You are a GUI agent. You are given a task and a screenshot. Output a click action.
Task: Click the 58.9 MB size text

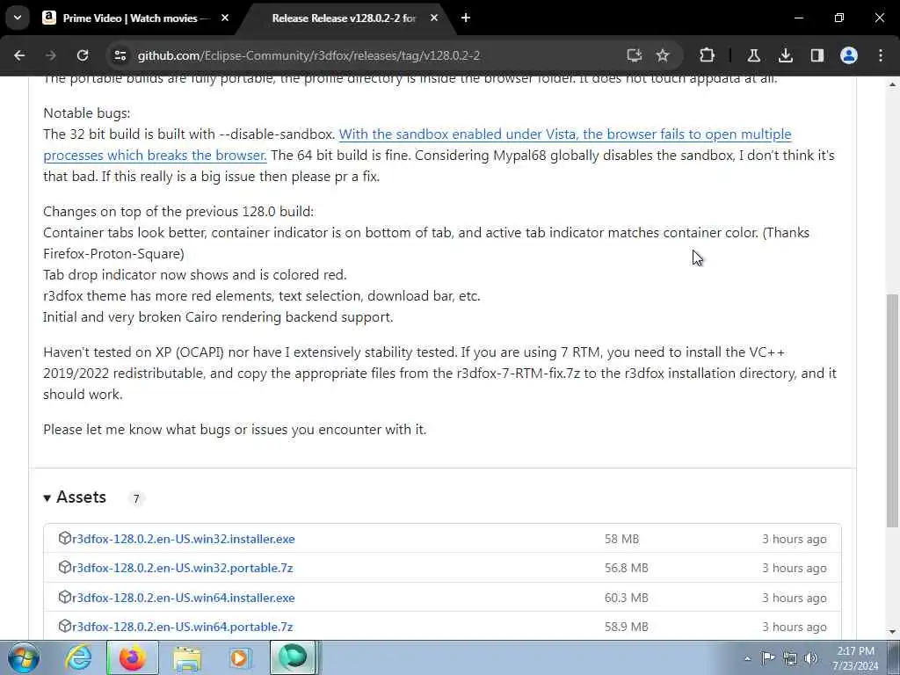(x=626, y=627)
